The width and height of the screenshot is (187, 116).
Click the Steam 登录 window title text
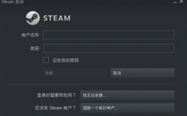(13, 2)
